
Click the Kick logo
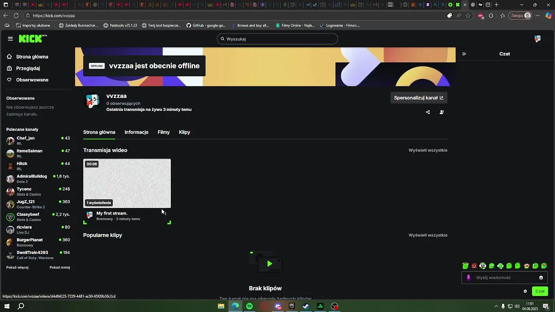click(x=33, y=39)
